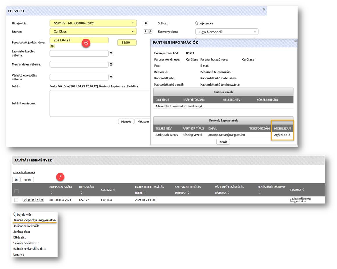Close the Partner információk panel with the X

click(x=295, y=41)
